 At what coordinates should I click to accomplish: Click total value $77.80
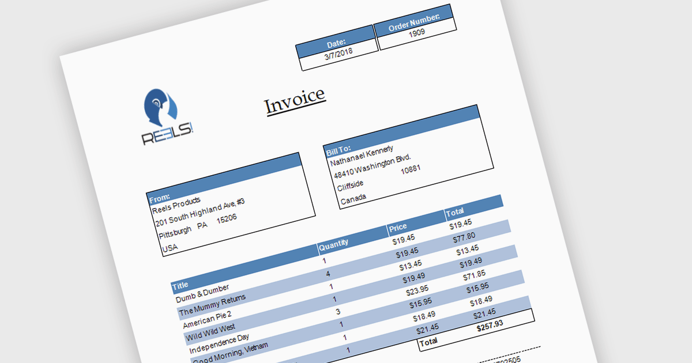tap(464, 238)
